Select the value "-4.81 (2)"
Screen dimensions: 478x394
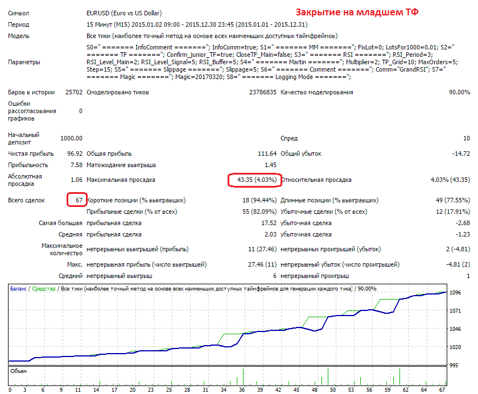[x=458, y=264]
